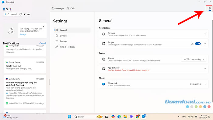Select Features in Settings menu
This screenshot has height=120, width=213.
[72, 41]
